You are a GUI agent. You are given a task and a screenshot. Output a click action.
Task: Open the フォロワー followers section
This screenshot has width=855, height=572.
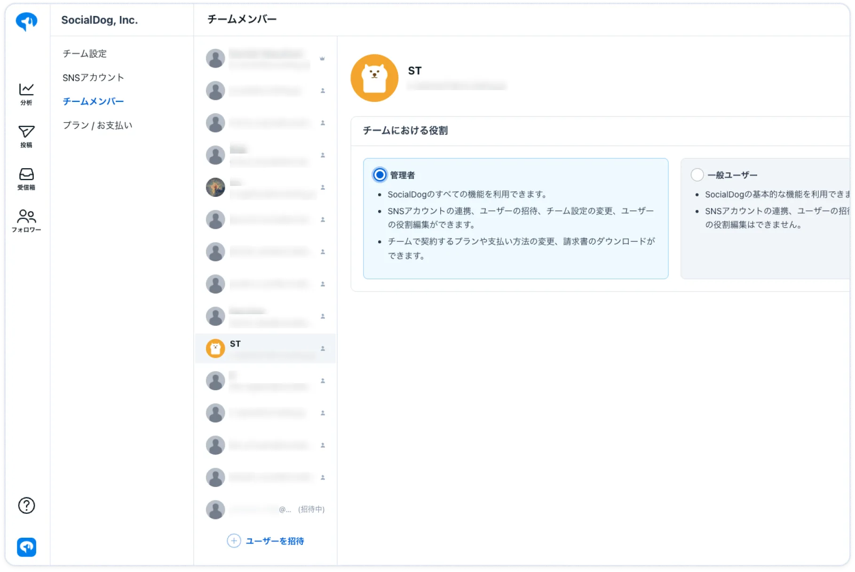(26, 221)
